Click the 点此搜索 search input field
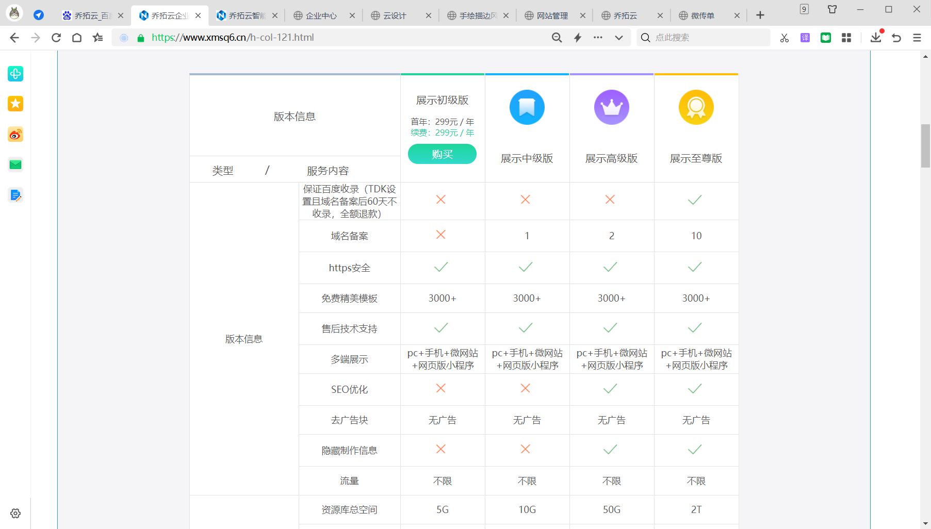Viewport: 931px width, 529px height. (x=709, y=38)
